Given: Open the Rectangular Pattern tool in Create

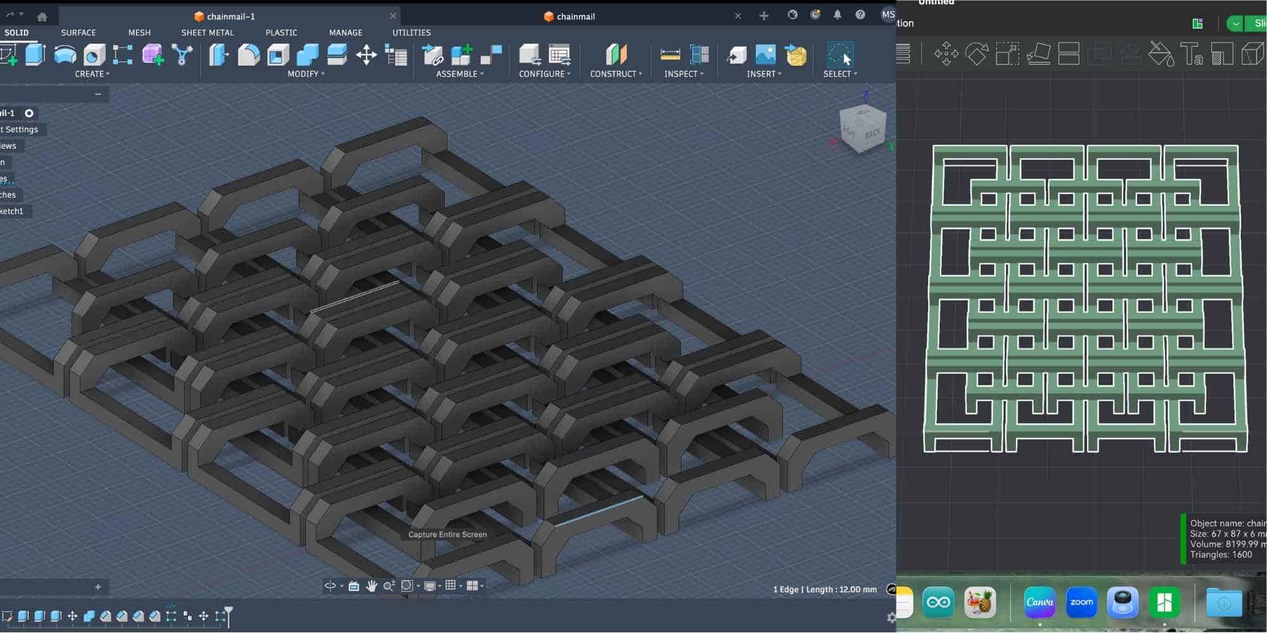Looking at the screenshot, I should pyautogui.click(x=123, y=55).
